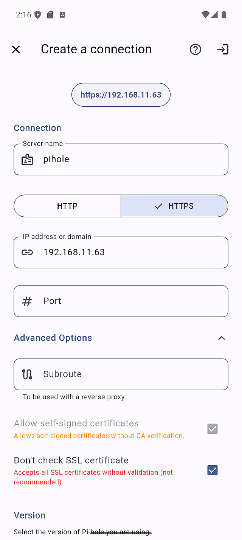The height and width of the screenshot is (540, 242).
Task: Click the https://192.168.11.63 URL chip
Action: (121, 95)
